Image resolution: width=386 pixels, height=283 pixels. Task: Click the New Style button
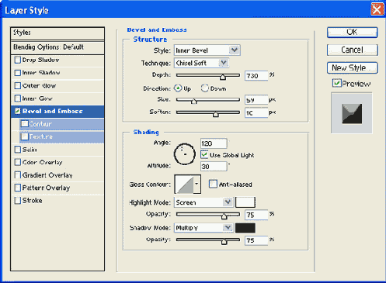click(x=353, y=68)
